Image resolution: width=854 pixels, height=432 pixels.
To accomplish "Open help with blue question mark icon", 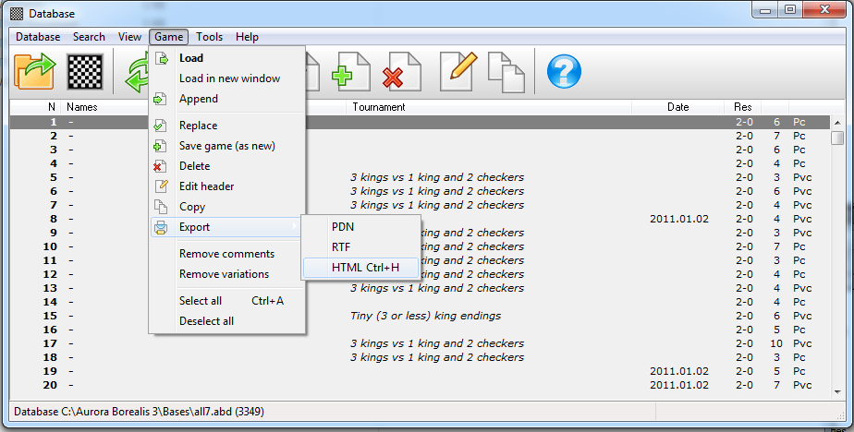I will (563, 71).
